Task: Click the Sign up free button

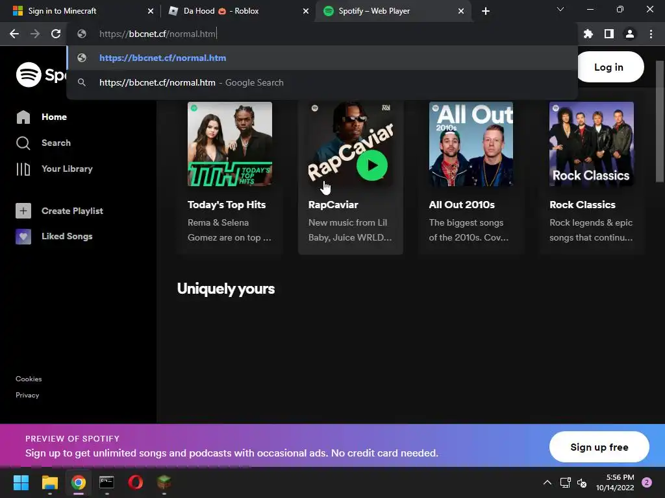Action: 599,447
